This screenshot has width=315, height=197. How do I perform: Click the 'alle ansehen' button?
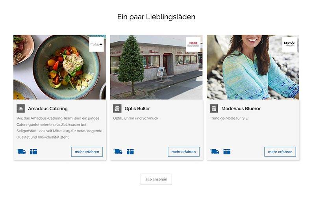tap(156, 179)
